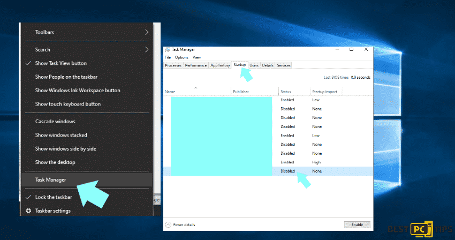Viewport: 455px width, 240px height.
Task: Click Show People on the taskbar
Action: [66, 77]
